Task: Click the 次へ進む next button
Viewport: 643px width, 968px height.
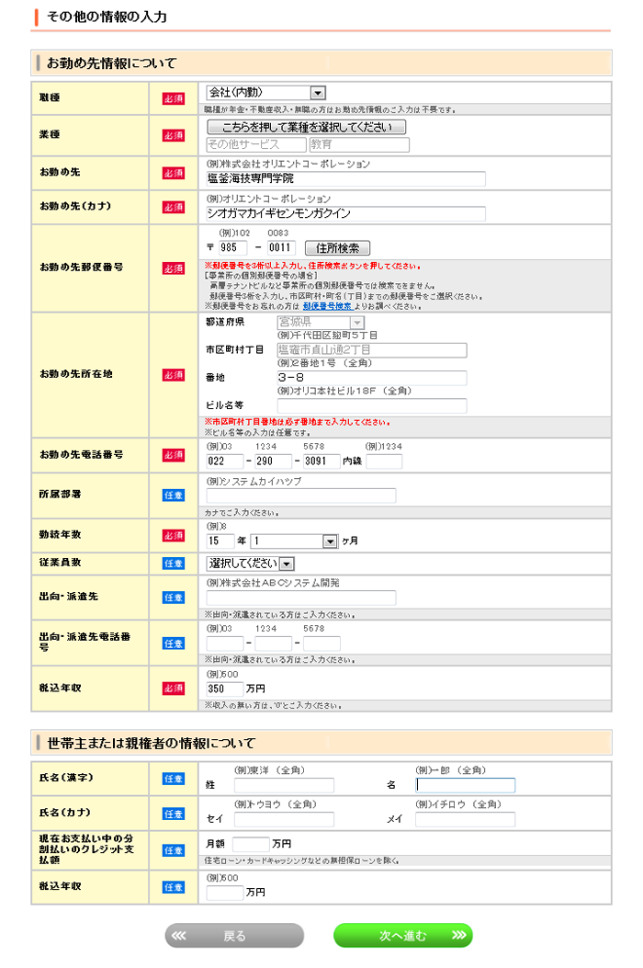Action: [403, 936]
